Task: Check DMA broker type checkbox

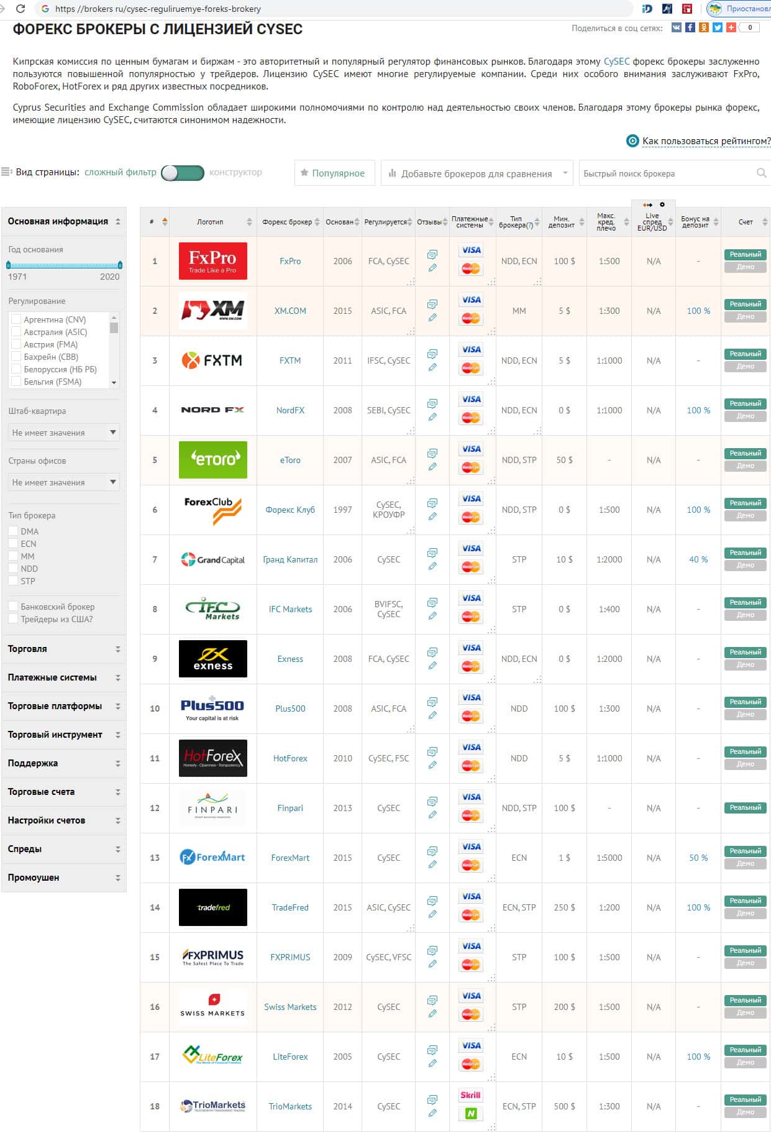Action: (13, 531)
